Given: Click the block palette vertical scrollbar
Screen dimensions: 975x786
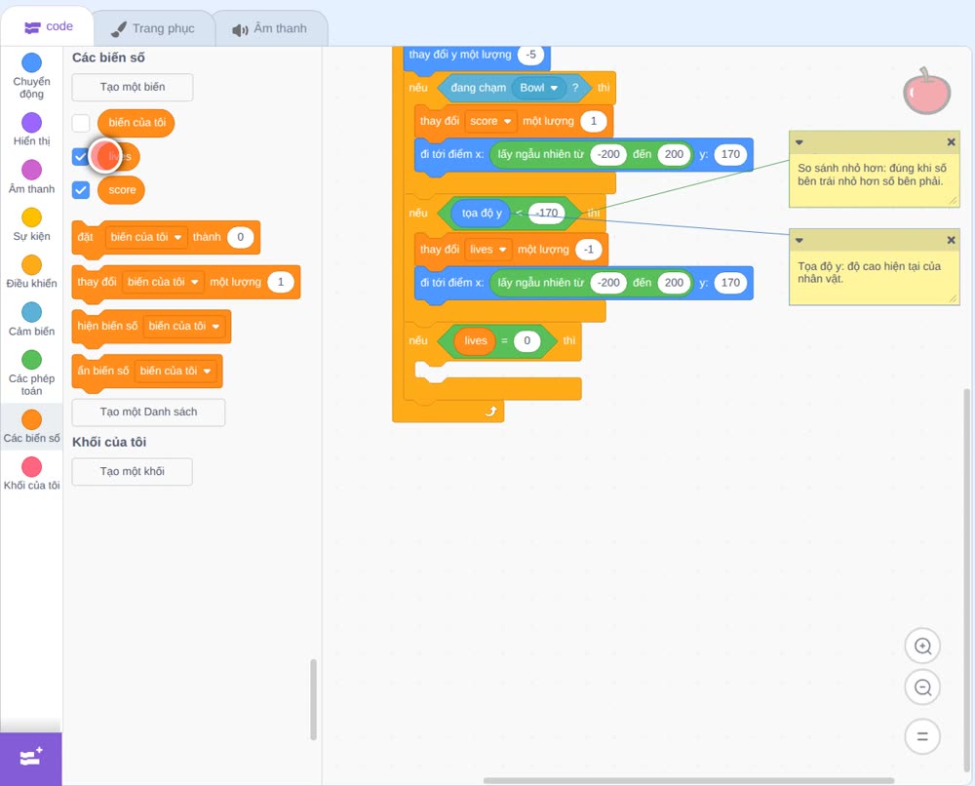Looking at the screenshot, I should [x=313, y=699].
